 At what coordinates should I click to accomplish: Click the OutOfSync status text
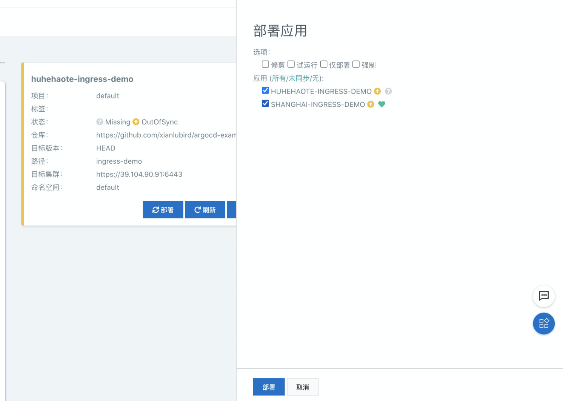click(160, 122)
